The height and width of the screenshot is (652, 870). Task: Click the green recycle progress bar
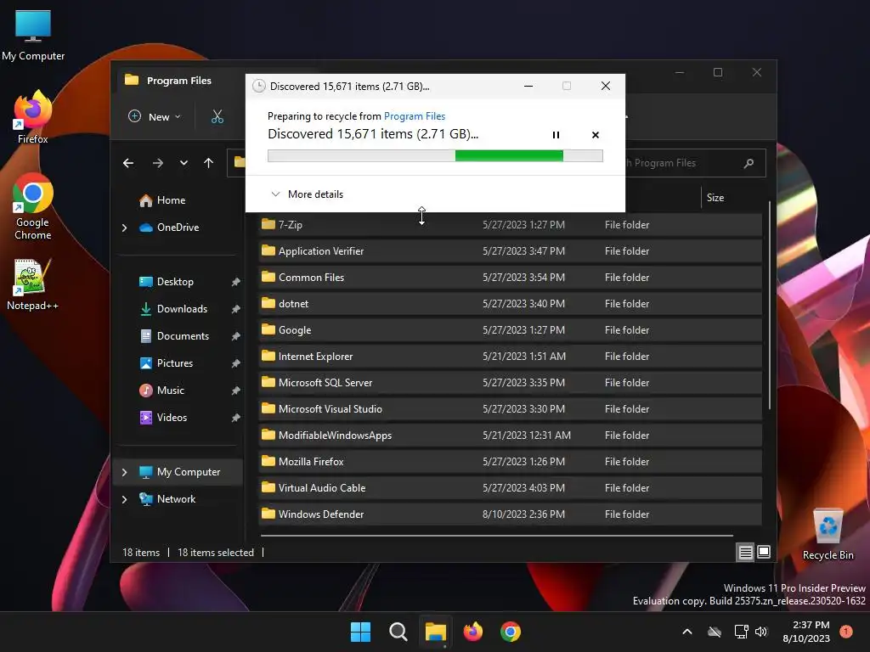pos(435,156)
